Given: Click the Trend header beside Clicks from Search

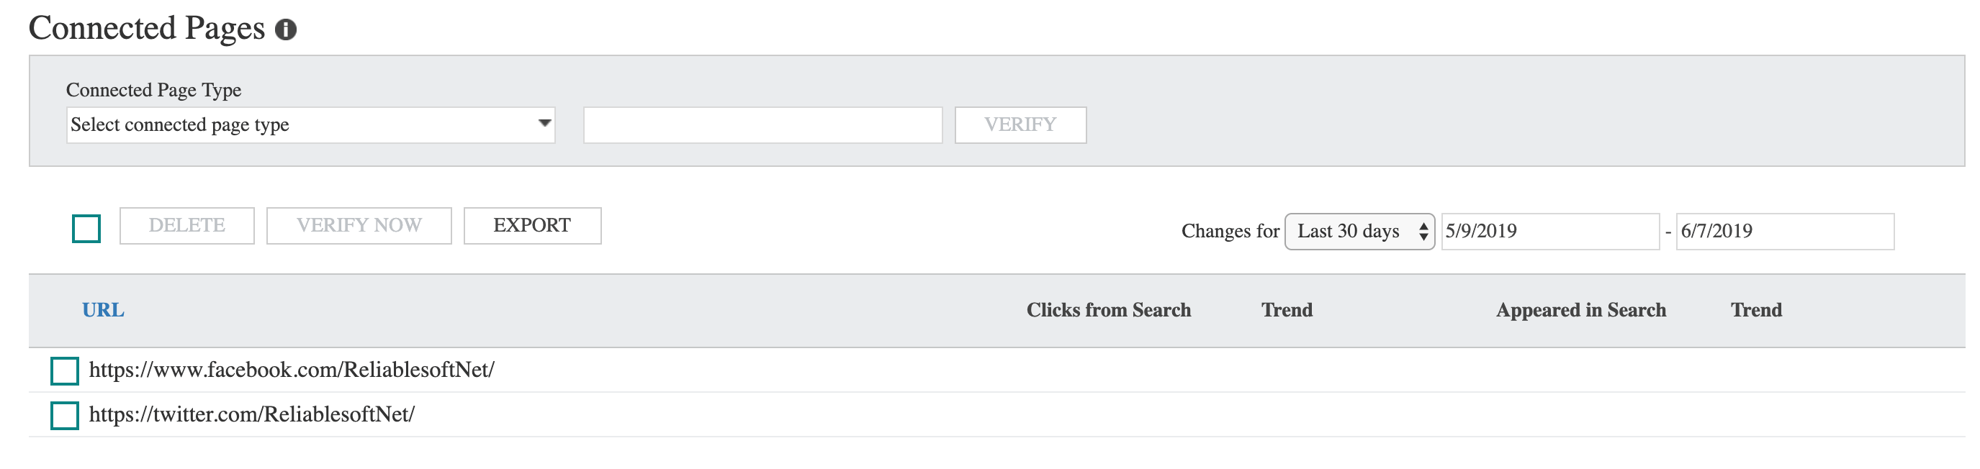Looking at the screenshot, I should (1287, 310).
